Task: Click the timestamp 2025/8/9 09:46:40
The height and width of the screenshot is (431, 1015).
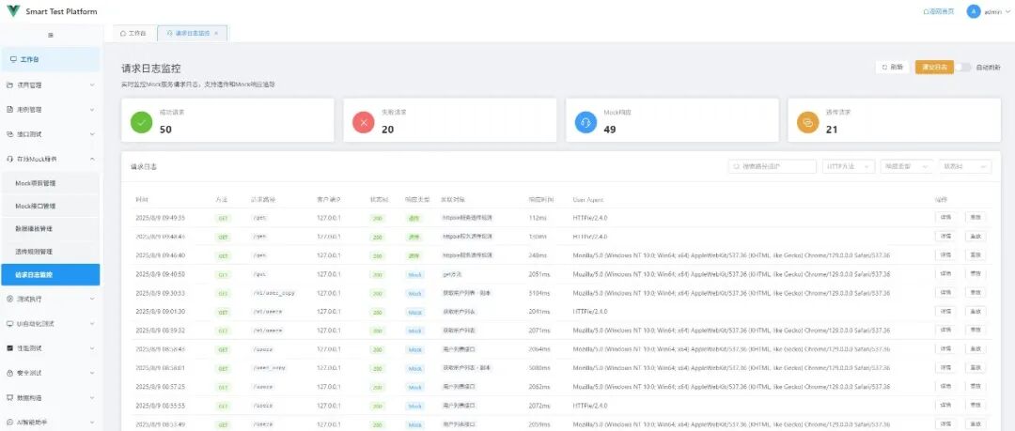Action: pos(161,255)
